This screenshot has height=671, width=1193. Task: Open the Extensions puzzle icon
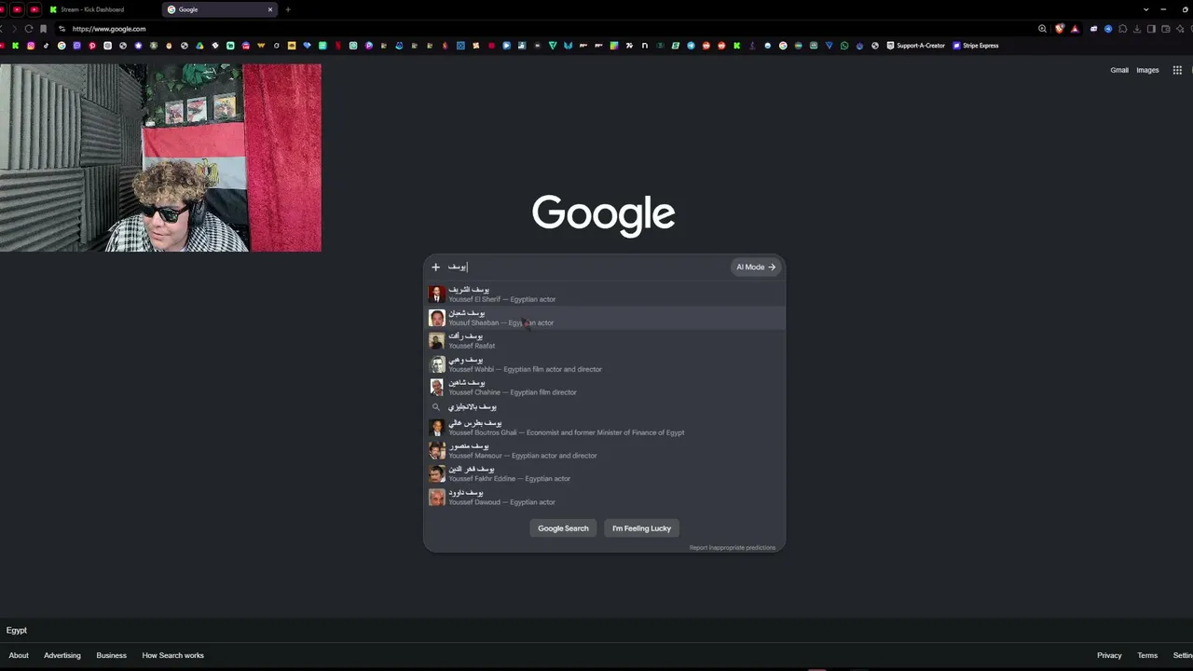[x=1123, y=29]
